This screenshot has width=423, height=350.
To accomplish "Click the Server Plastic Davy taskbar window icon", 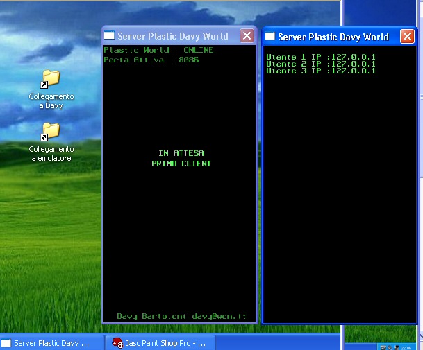I will pyautogui.click(x=6, y=343).
